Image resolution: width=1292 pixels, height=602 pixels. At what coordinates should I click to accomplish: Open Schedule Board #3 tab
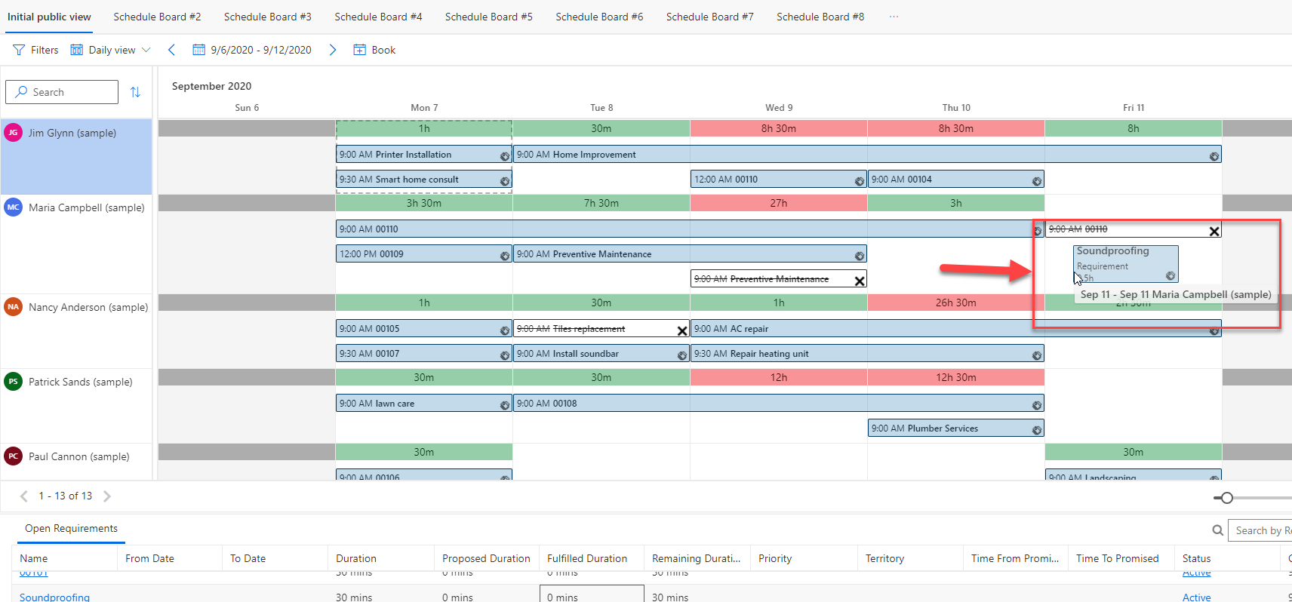[x=268, y=17]
